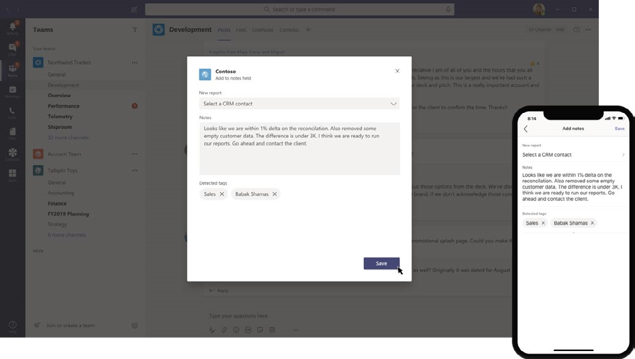
Task: Open Account Team more options ellipsis
Action: click(134, 154)
